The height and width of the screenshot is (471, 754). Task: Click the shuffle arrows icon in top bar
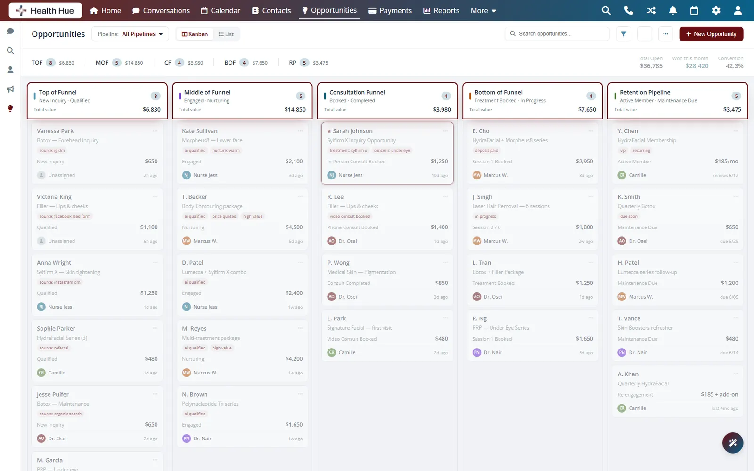[x=651, y=10]
